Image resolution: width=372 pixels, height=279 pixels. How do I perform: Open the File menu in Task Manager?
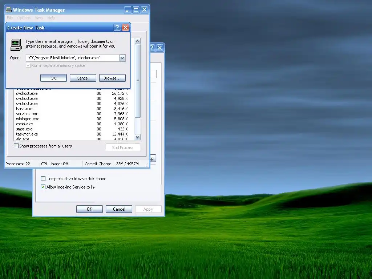pos(10,18)
